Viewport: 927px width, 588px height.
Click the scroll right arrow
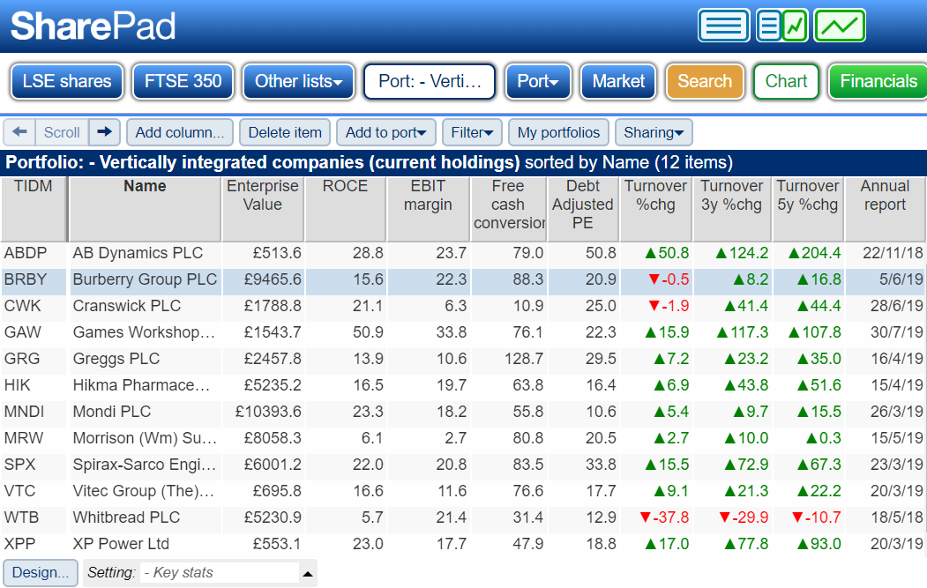pos(105,131)
